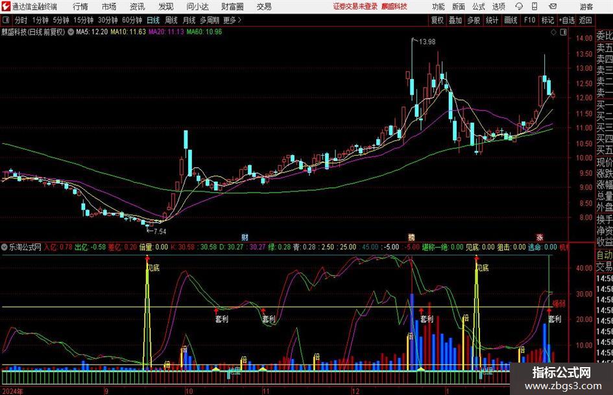
Task: Click the 堪称一绝: 0.00 indicator value
Action: (x=442, y=247)
